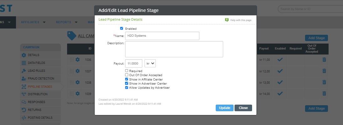
Task: Open settings gear for stage 1038
Action: point(77,82)
